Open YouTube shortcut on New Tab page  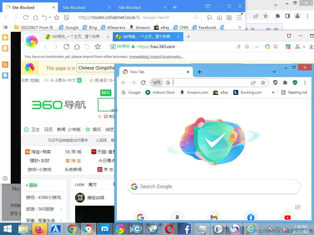pyautogui.click(x=287, y=218)
